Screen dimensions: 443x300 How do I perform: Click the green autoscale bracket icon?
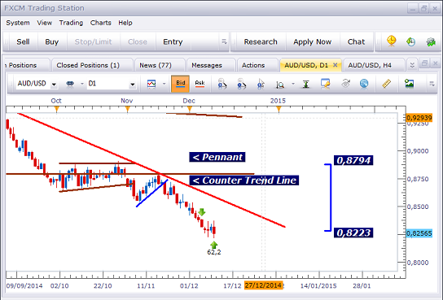point(306,84)
